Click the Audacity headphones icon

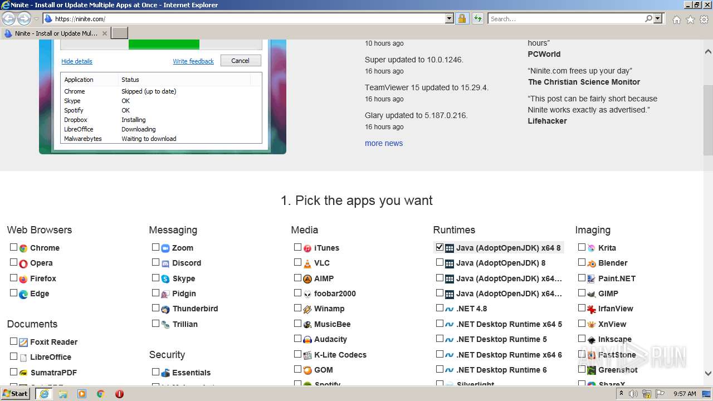pyautogui.click(x=307, y=340)
